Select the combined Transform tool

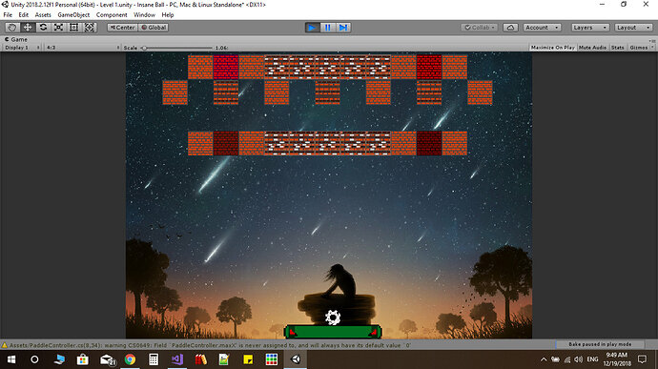point(90,28)
